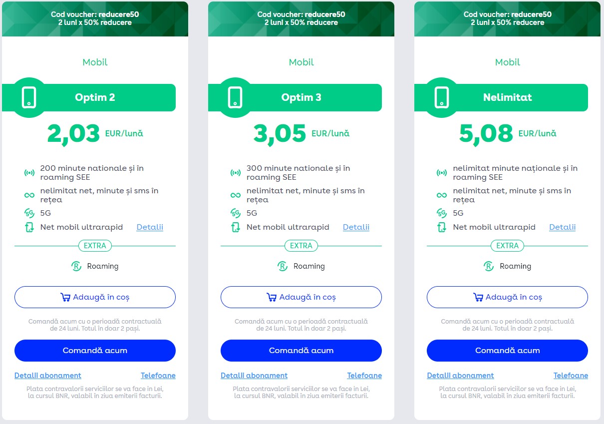Click the phone icon beside Optim 3
Viewport: 604px width, 424px height.
click(x=235, y=97)
